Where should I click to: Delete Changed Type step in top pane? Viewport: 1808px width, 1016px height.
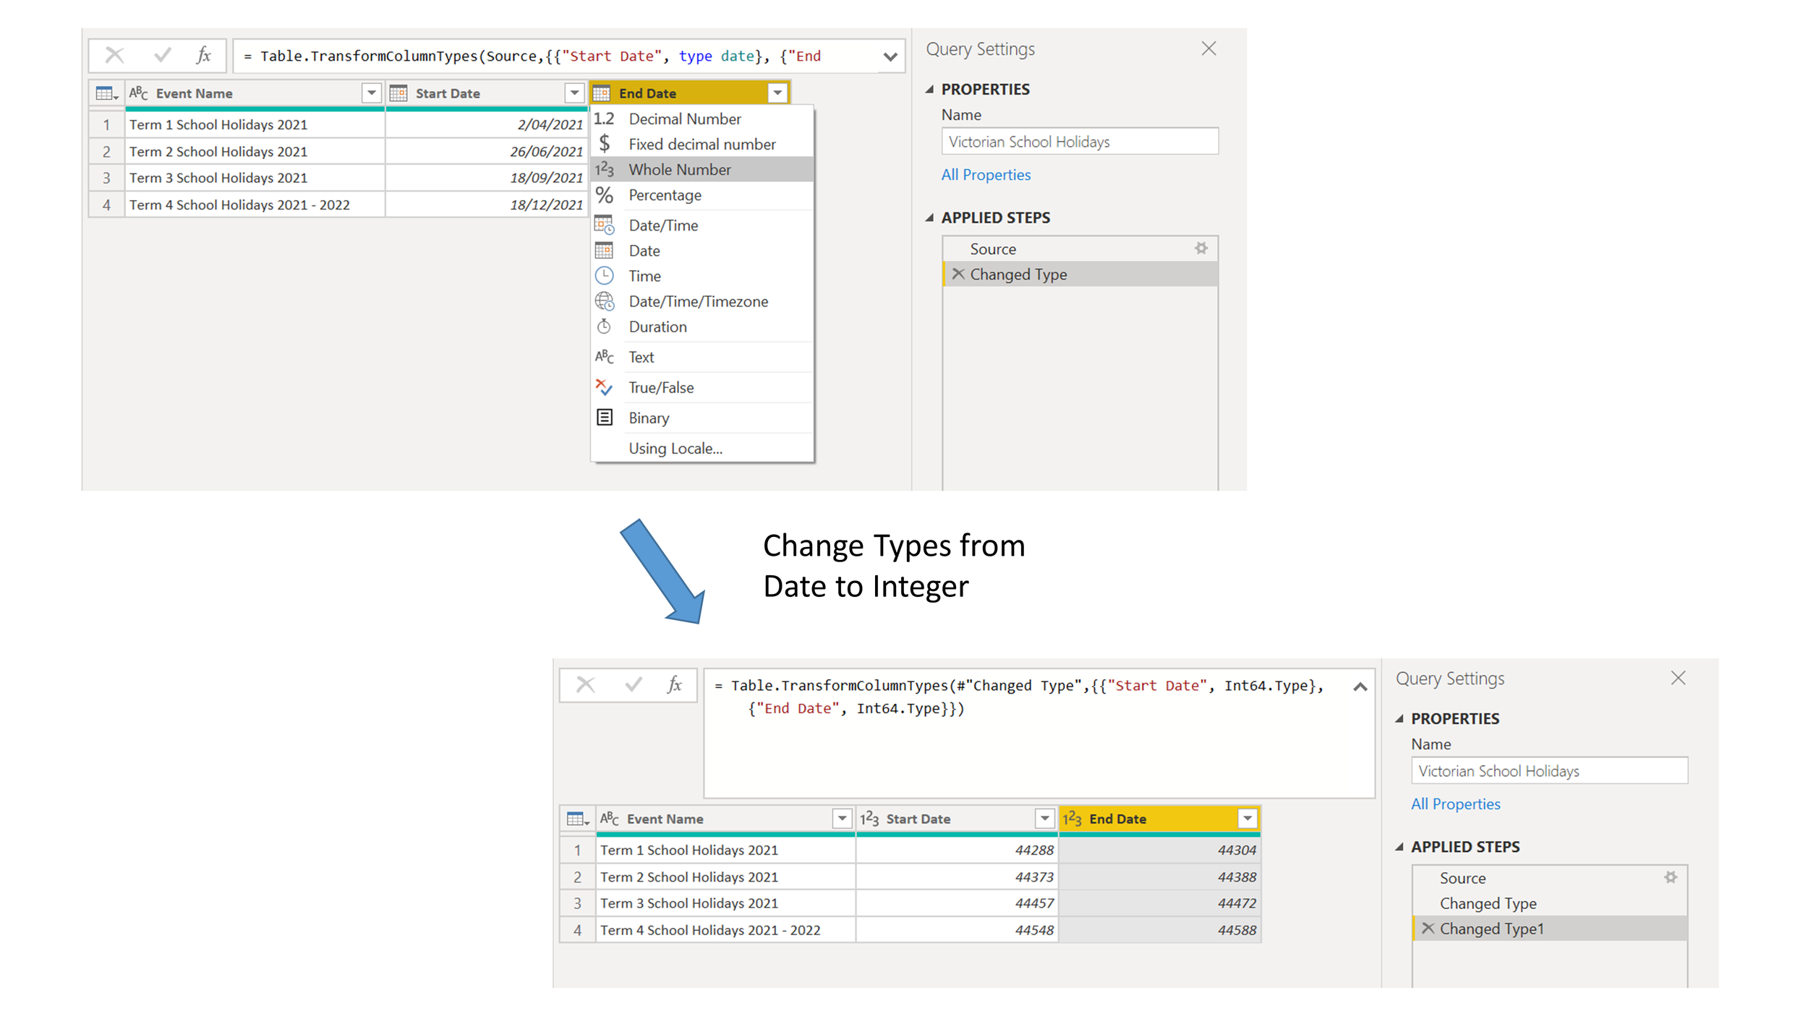(958, 274)
